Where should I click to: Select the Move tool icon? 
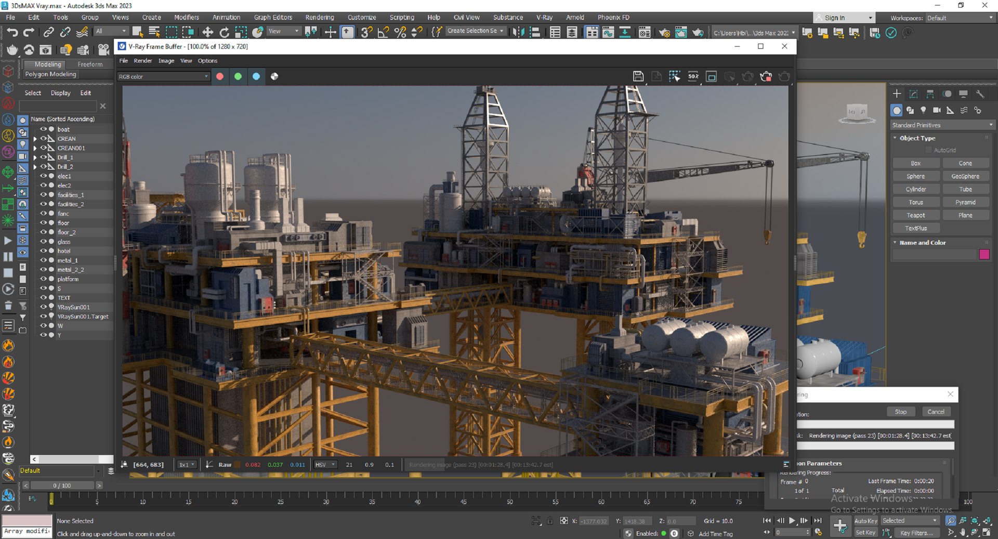[208, 32]
